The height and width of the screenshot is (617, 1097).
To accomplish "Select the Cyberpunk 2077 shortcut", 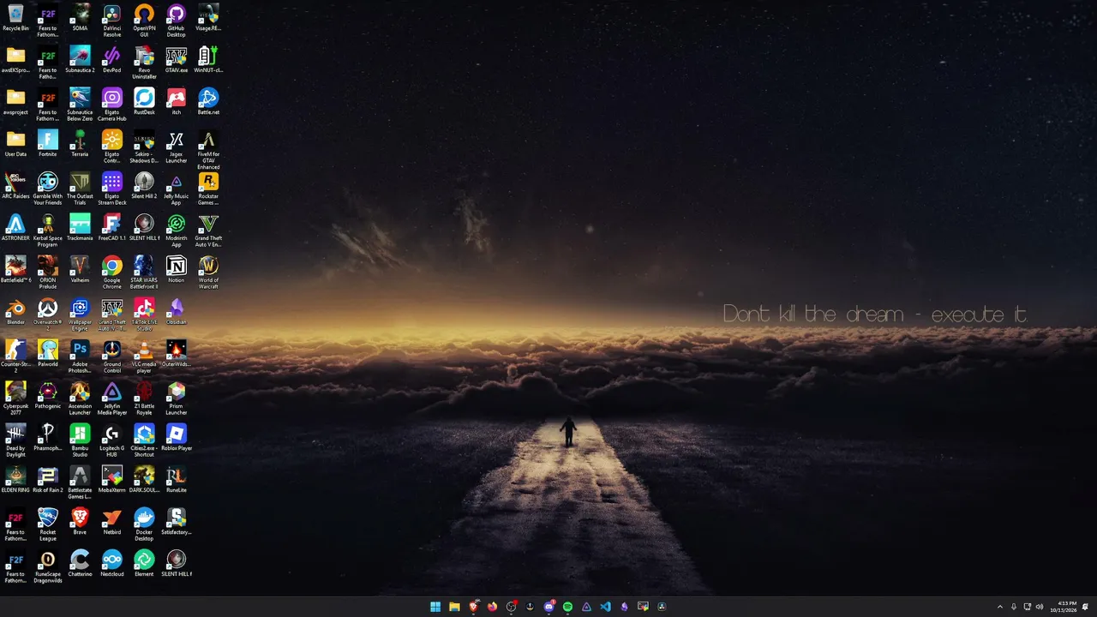I will click(15, 398).
